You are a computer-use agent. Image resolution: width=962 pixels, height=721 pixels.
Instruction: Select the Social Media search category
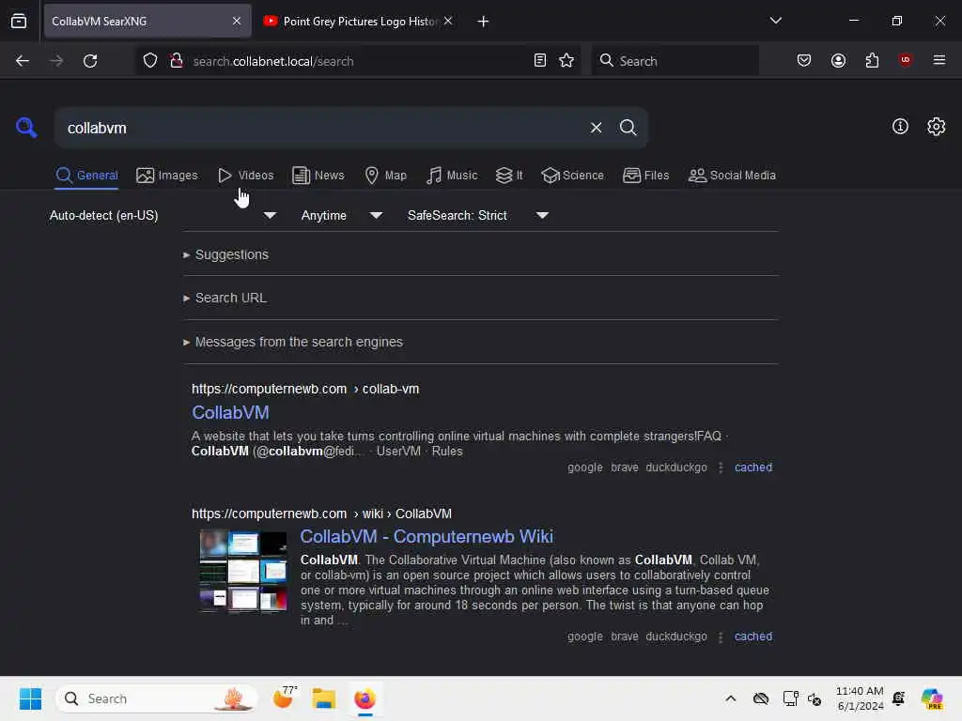(x=732, y=176)
